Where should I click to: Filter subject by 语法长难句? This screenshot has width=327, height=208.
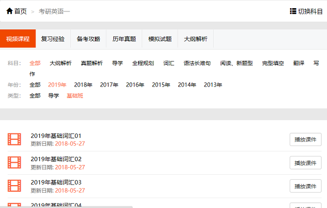click(x=197, y=63)
